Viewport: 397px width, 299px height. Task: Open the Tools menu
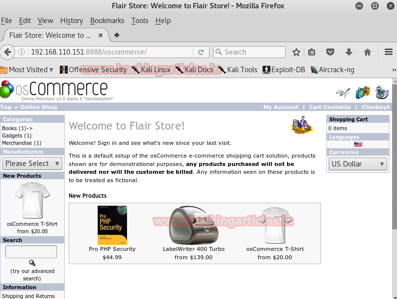click(x=140, y=21)
